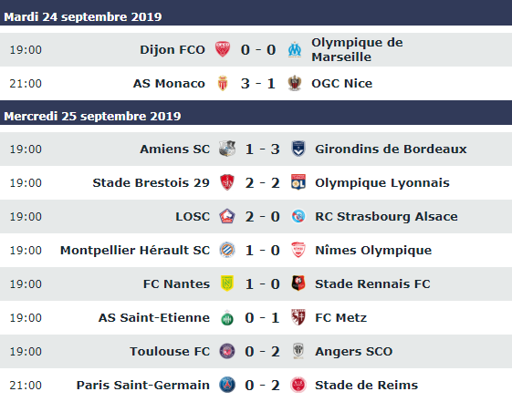
Task: Click the AS Monaco club crest
Action: pos(223,84)
